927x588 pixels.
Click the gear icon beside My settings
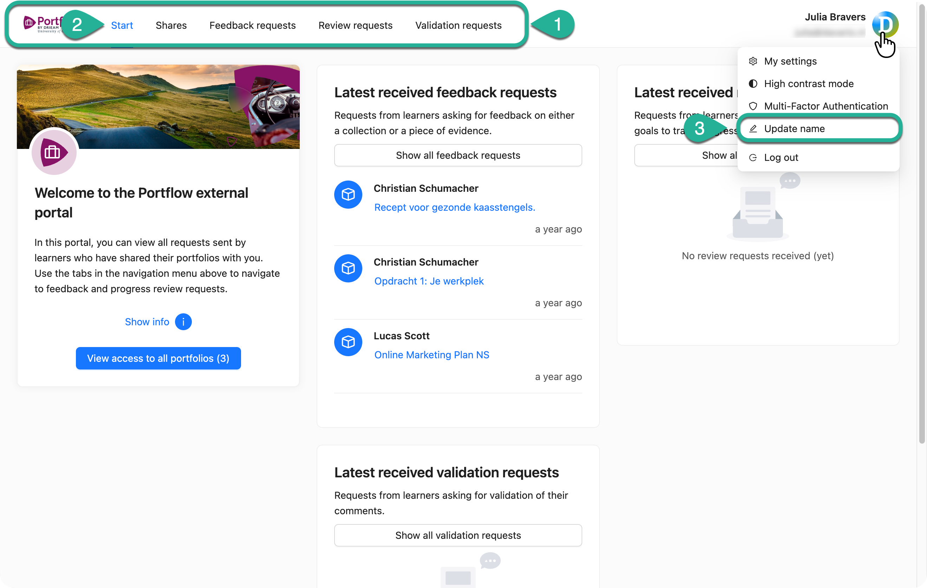click(x=753, y=61)
